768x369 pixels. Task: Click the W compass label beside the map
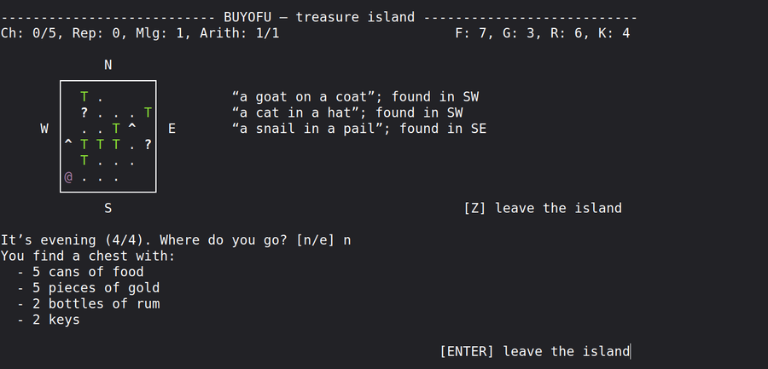click(44, 129)
